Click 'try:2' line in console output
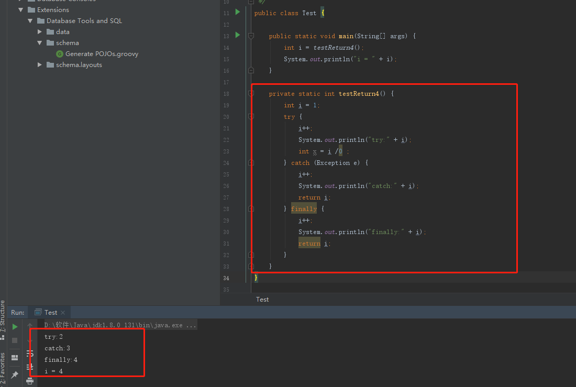The height and width of the screenshot is (387, 576). pos(53,337)
